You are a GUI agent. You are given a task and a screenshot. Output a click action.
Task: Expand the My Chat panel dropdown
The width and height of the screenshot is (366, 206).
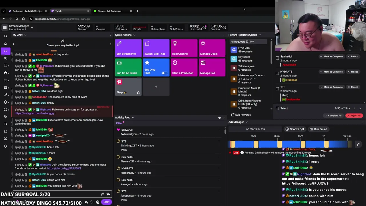tap(25, 35)
